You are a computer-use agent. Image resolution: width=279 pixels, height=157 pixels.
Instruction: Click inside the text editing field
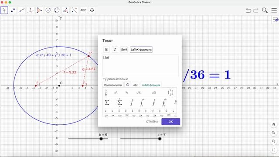pos(140,65)
